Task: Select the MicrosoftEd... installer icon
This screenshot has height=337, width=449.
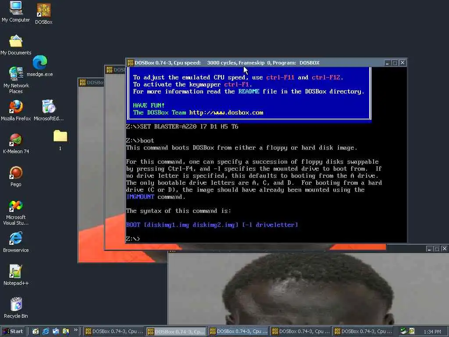Action: click(49, 111)
